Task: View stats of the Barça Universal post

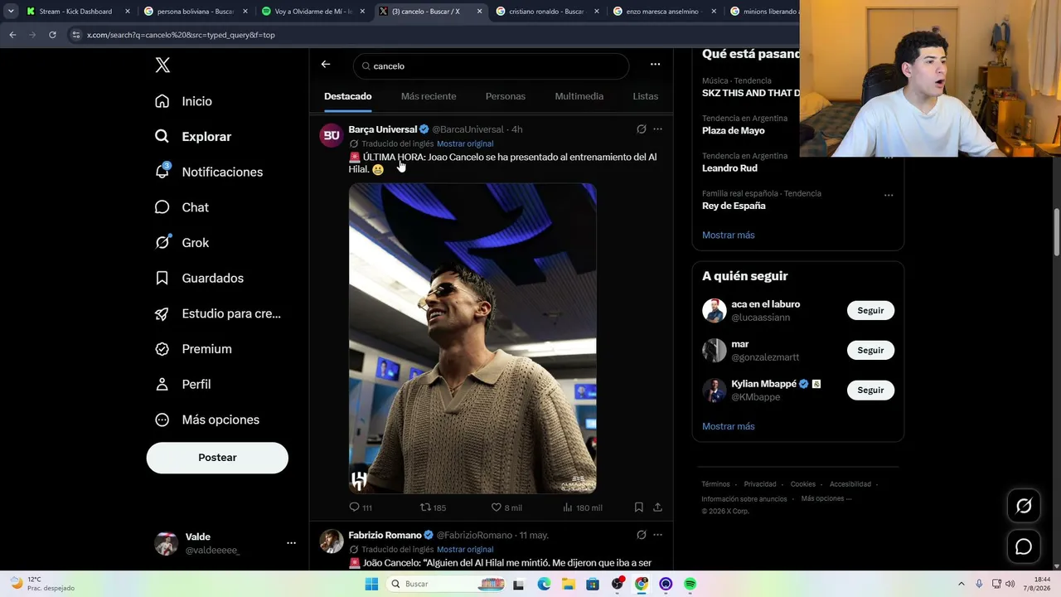Action: point(582,507)
